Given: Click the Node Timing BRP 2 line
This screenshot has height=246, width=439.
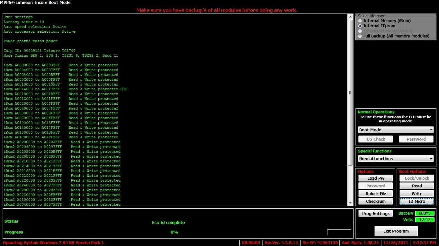Looking at the screenshot, I should pyautogui.click(x=61, y=55).
